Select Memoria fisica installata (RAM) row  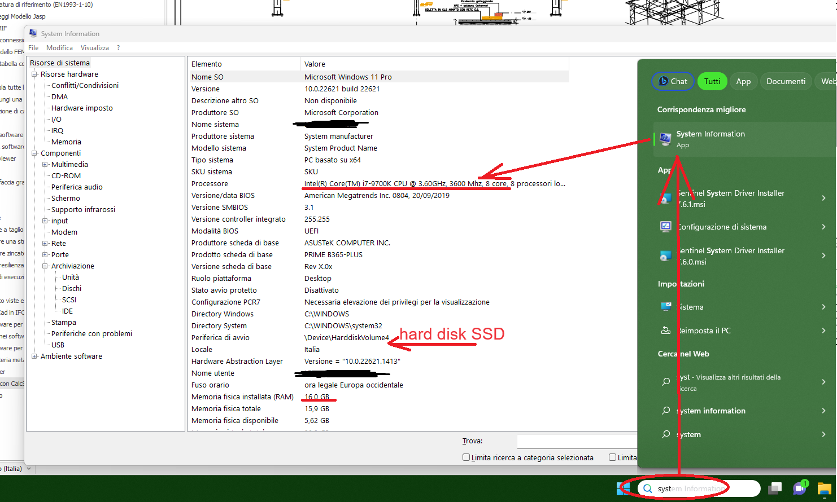378,397
